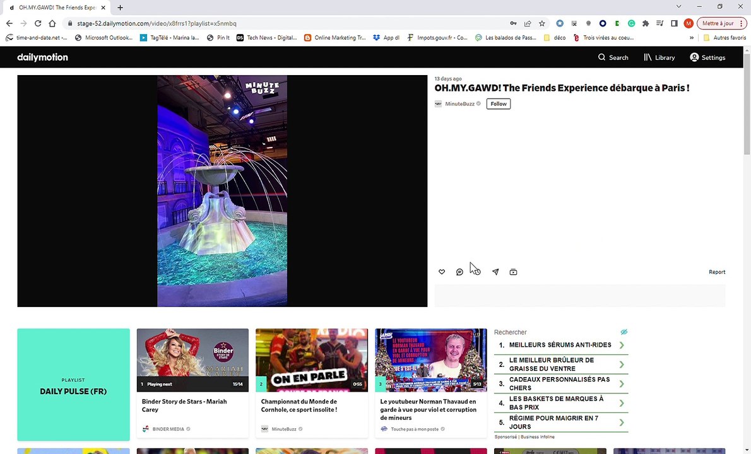
Task: Add video to a playlist icon
Action: (x=513, y=272)
